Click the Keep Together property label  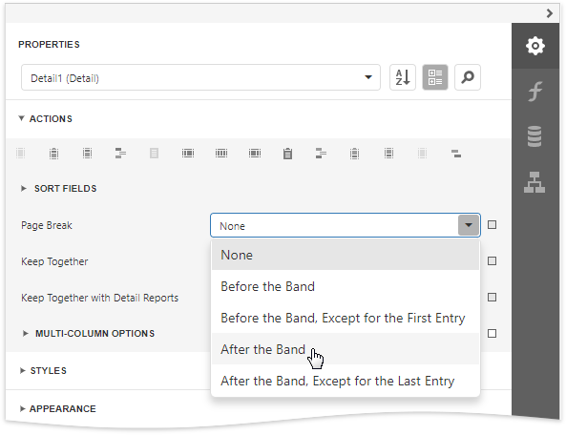pos(54,261)
